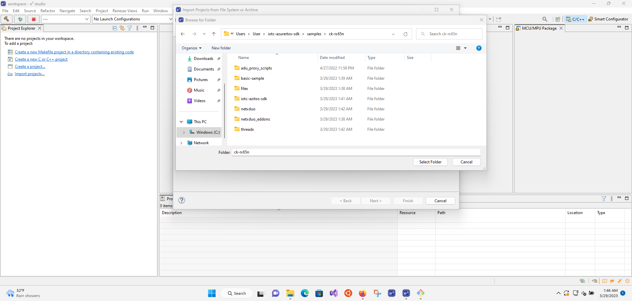Viewport: 632px width, 301px height.
Task: Go forward in the folder browser
Action: (x=194, y=34)
